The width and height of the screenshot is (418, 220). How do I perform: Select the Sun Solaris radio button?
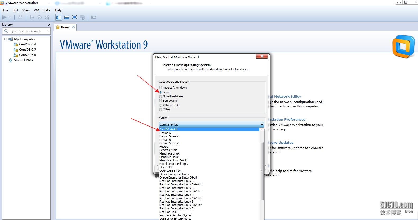[x=160, y=101]
